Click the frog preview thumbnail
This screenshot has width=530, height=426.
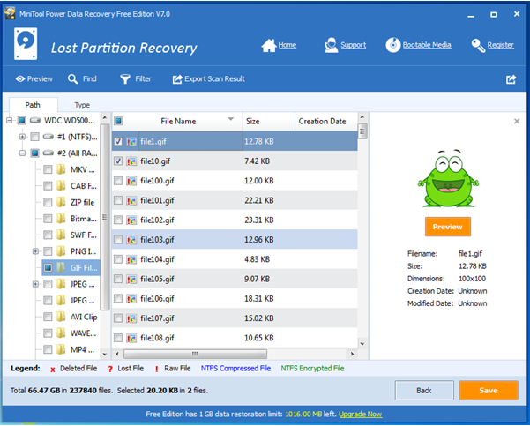click(448, 178)
